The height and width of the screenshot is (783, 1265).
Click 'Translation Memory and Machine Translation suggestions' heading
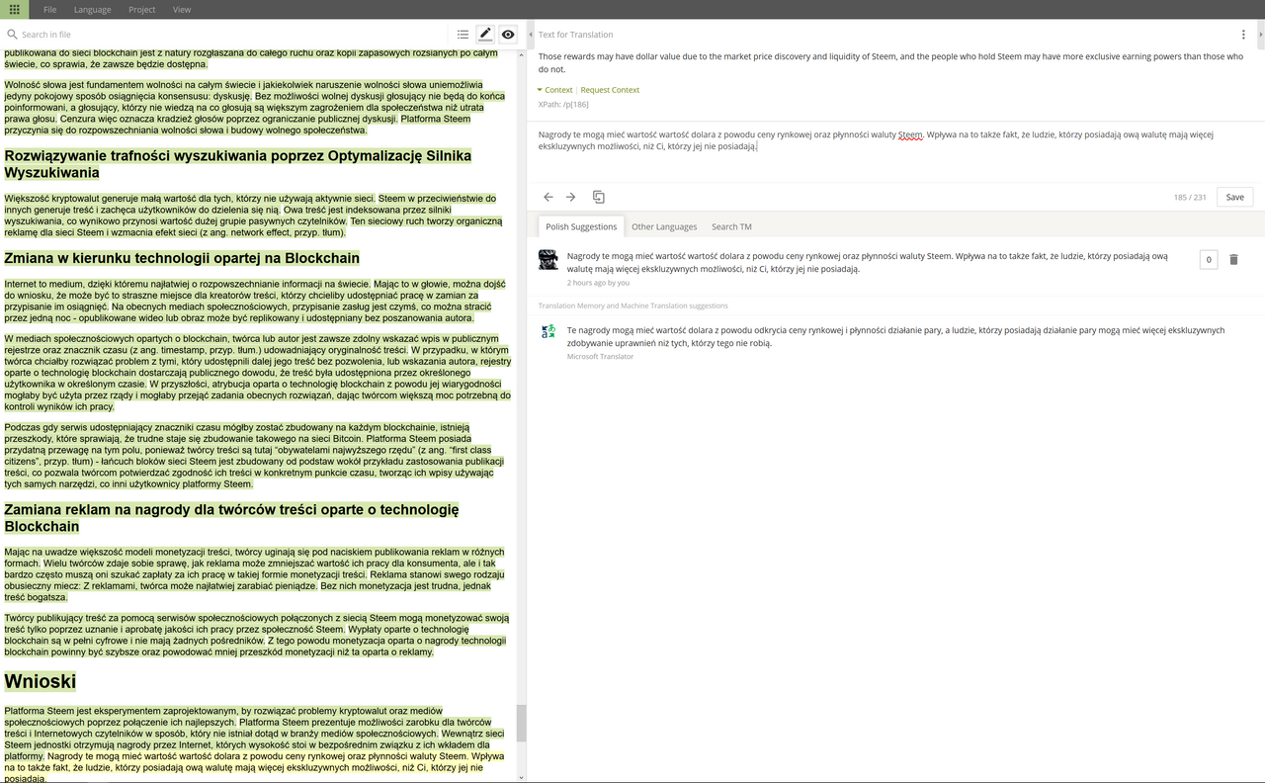click(x=633, y=305)
